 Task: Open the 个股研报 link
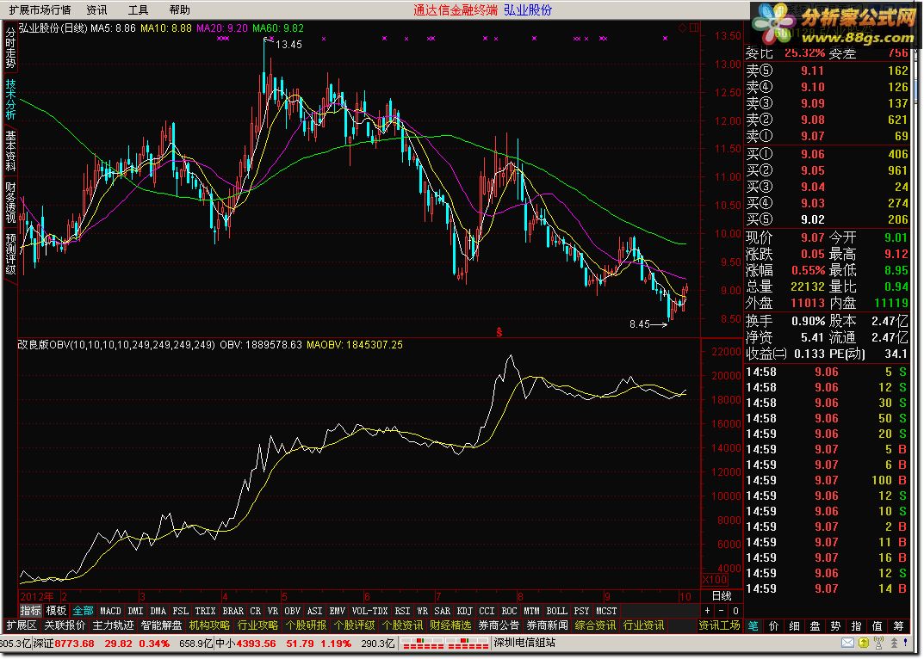[x=307, y=625]
